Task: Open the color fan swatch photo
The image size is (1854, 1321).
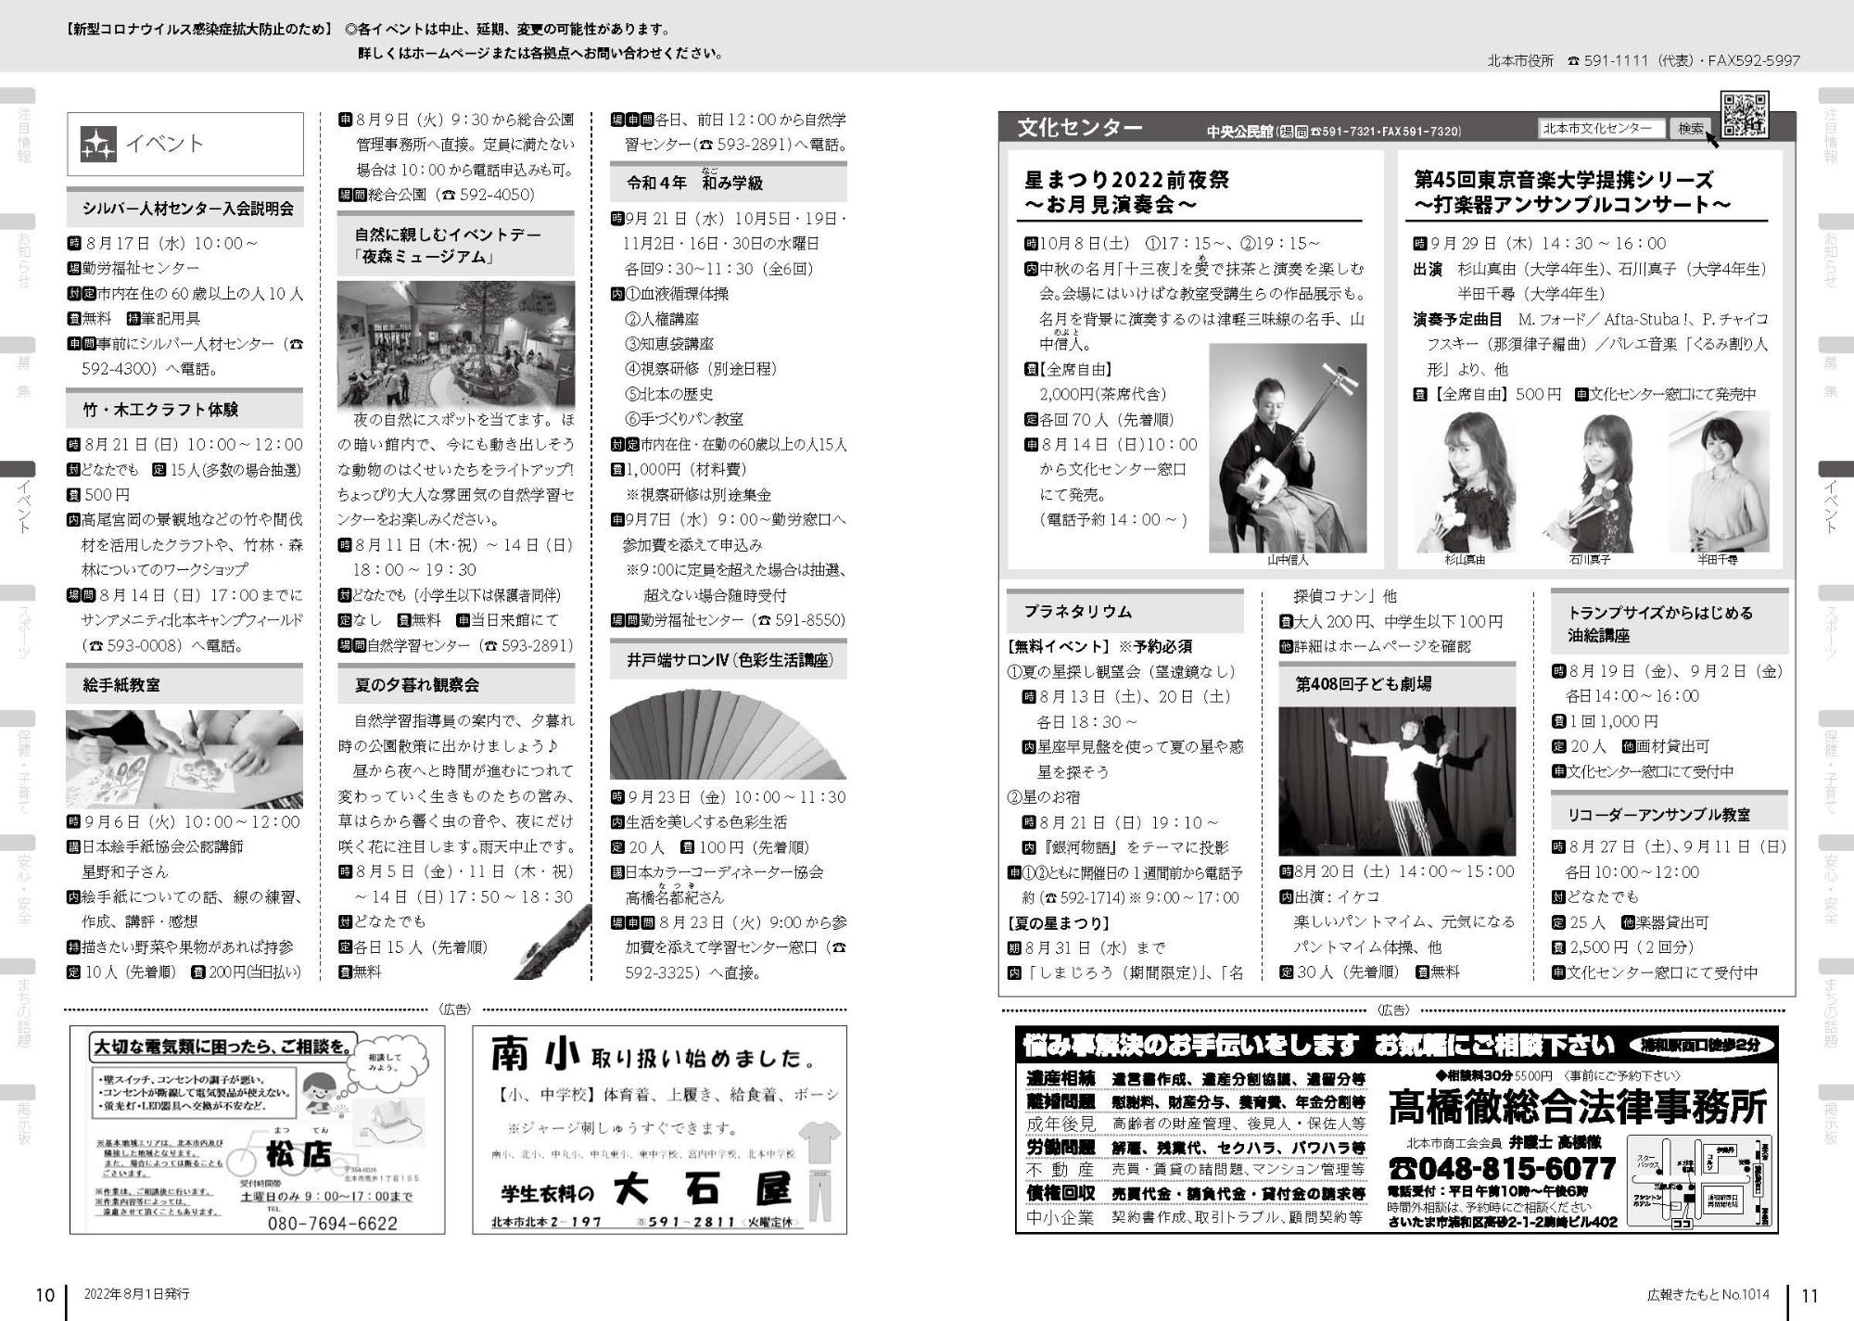Action: 728,734
